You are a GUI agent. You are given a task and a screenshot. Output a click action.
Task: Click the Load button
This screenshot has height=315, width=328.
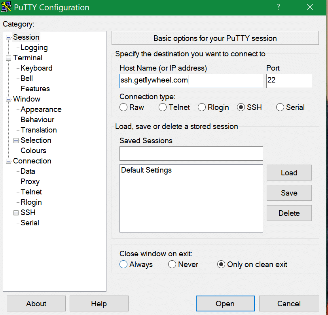click(289, 173)
